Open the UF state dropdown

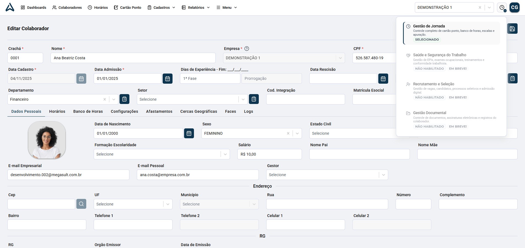click(x=133, y=204)
